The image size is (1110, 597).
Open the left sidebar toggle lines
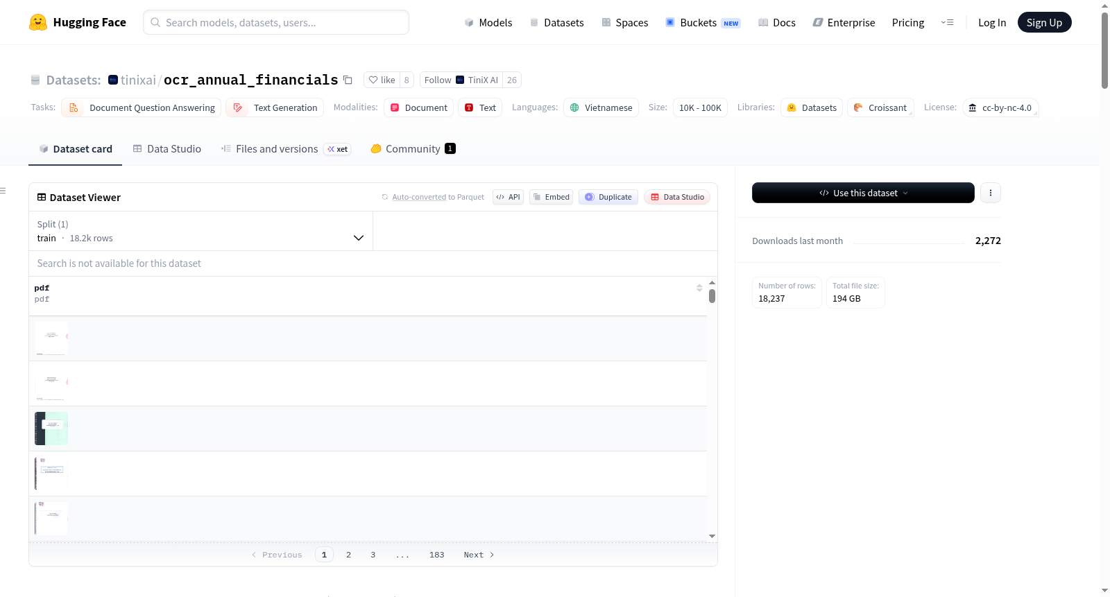3,191
